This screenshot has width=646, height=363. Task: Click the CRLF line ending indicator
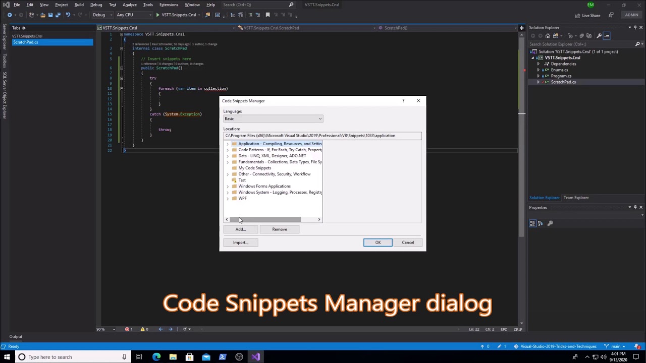518,329
